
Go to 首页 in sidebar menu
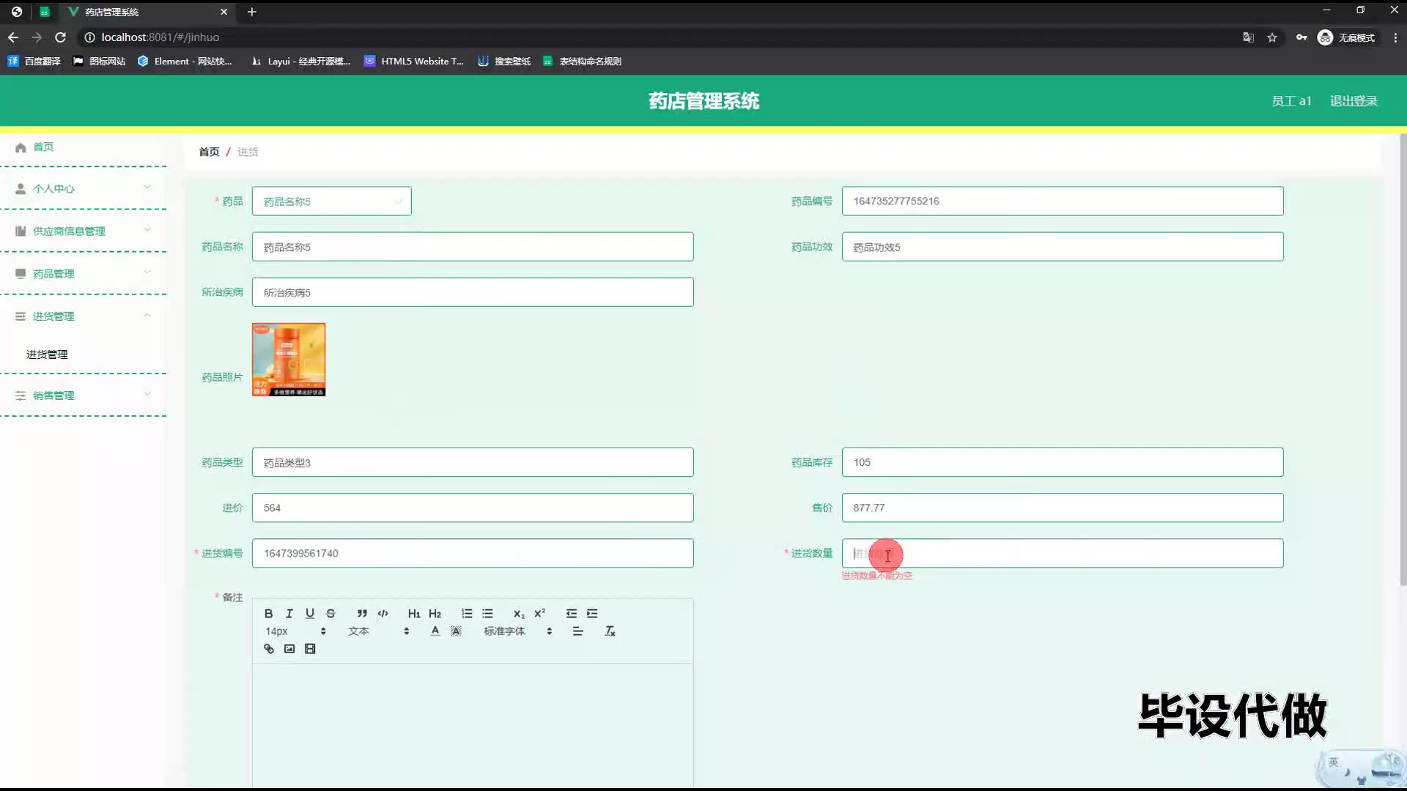point(43,146)
